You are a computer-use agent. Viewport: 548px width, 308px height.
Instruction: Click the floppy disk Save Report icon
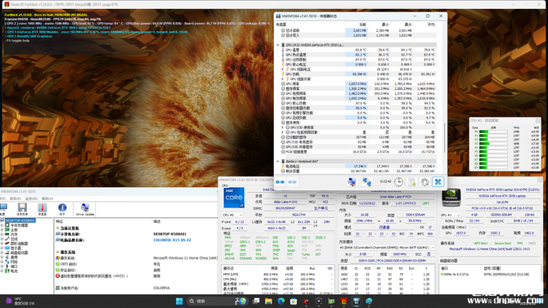tap(22, 209)
